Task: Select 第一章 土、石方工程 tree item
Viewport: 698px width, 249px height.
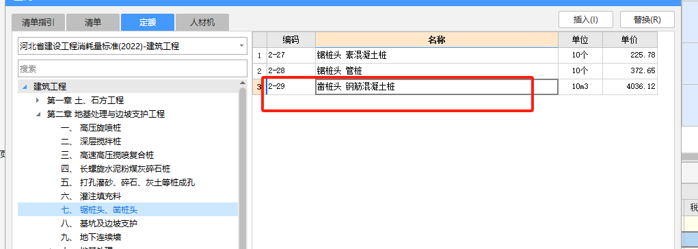Action: click(85, 101)
